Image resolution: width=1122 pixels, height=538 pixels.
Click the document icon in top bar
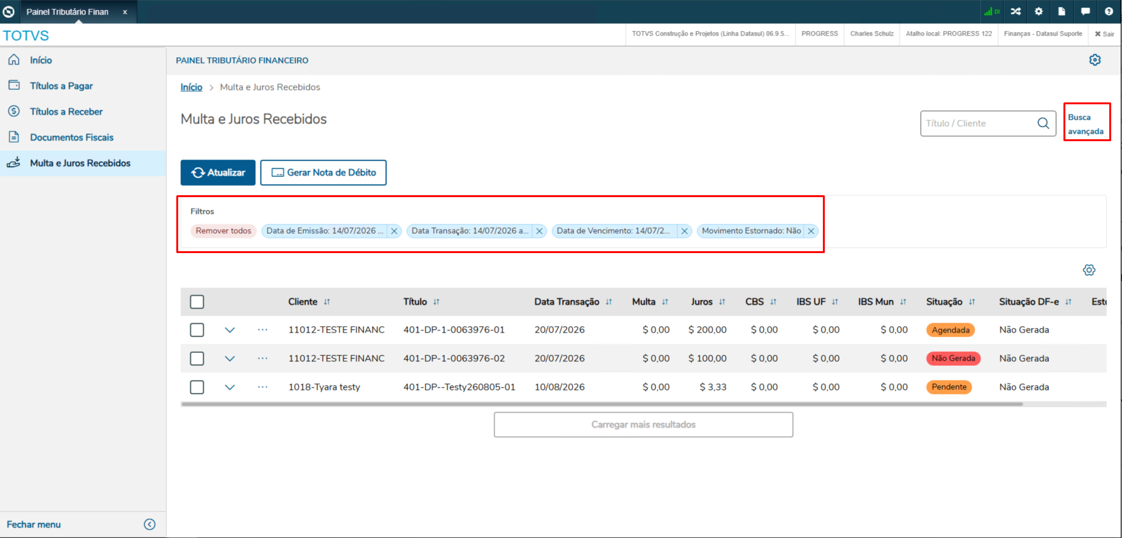[1062, 11]
